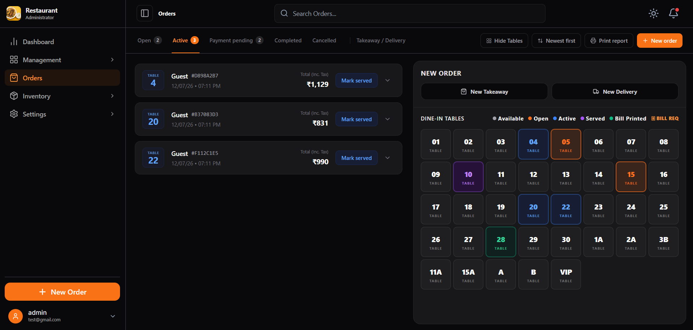Click the Management grid icon
The height and width of the screenshot is (330, 693).
coord(14,60)
